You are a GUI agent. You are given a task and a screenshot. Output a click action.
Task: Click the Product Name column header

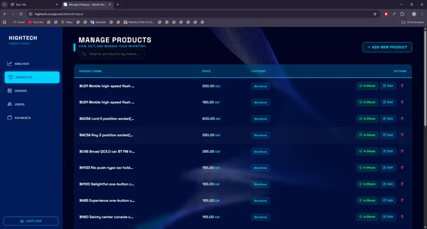pos(91,71)
